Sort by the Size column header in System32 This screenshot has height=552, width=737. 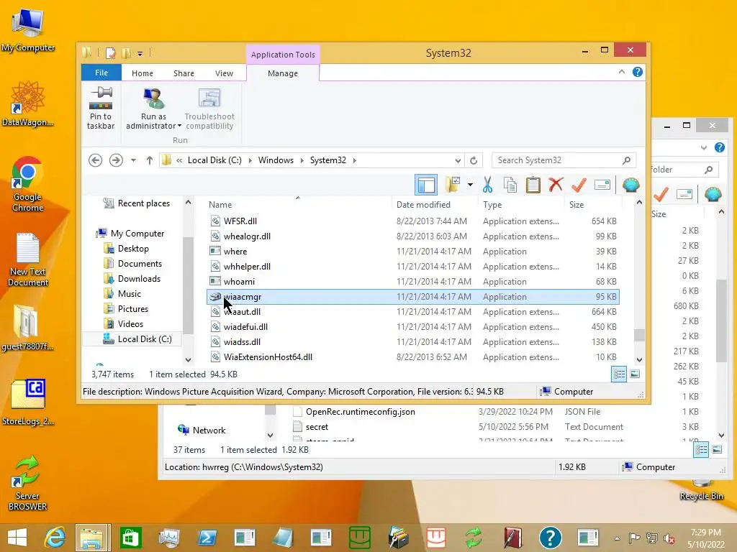click(x=592, y=205)
